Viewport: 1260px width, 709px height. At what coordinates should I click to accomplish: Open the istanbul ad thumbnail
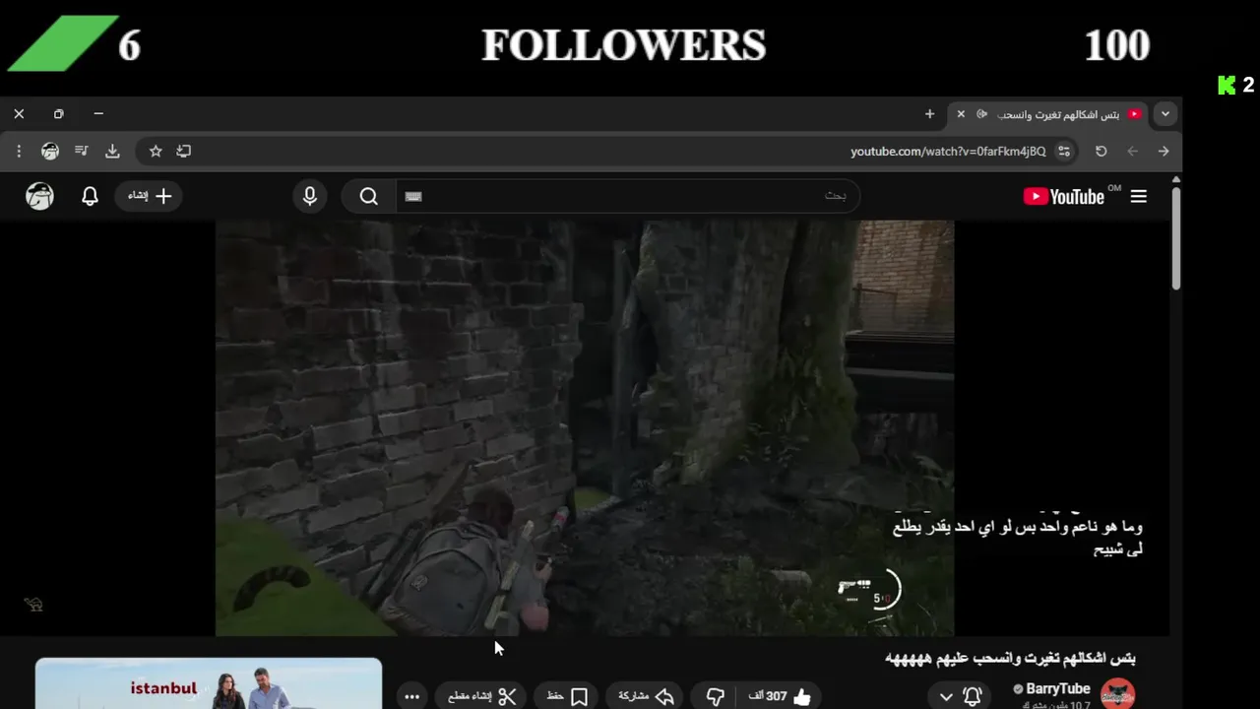(x=209, y=684)
